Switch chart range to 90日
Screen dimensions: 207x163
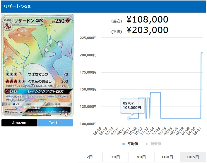point(141,157)
